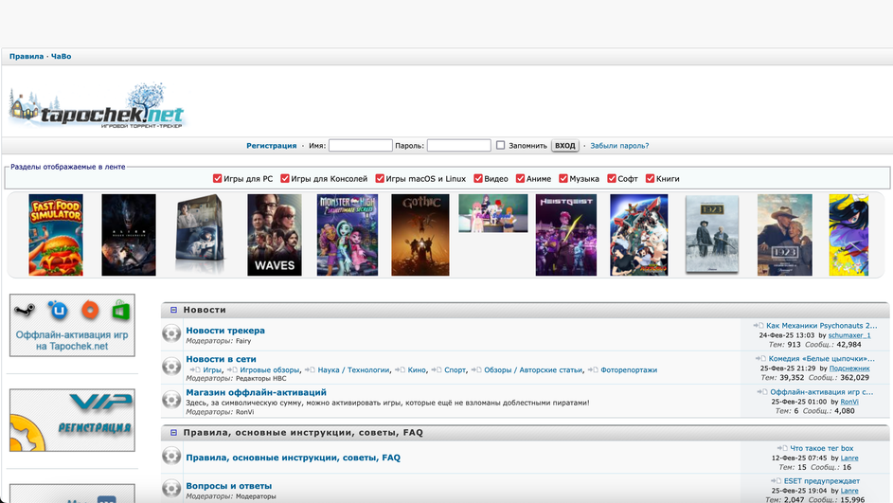Open the Магазин оффлайн-активаций forum

[256, 392]
